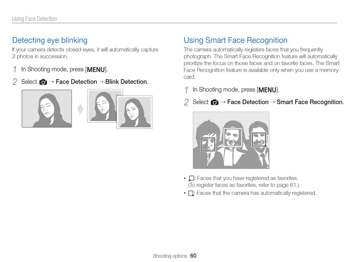This screenshot has height=262, width=354.
Task: Click 'refer to page 61' text
Action: (x=277, y=185)
